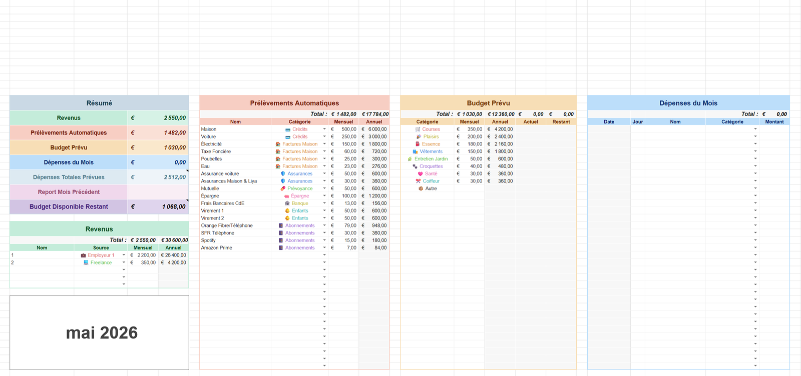
Task: Click the shopping cart icon beside Courses
Action: click(x=418, y=129)
